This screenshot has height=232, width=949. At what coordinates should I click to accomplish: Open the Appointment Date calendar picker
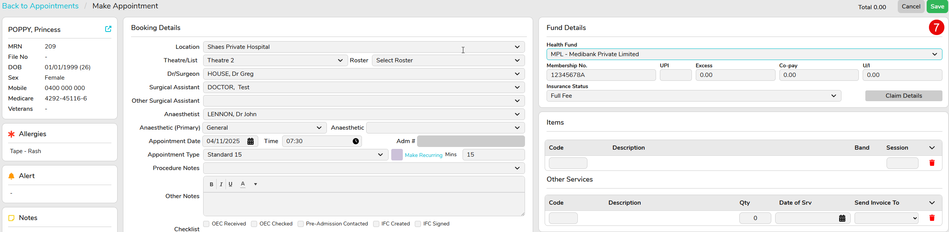point(251,141)
